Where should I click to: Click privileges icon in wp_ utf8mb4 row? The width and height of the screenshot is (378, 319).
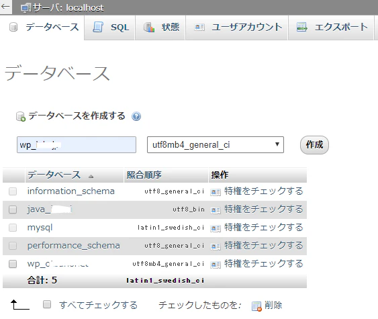click(x=216, y=265)
